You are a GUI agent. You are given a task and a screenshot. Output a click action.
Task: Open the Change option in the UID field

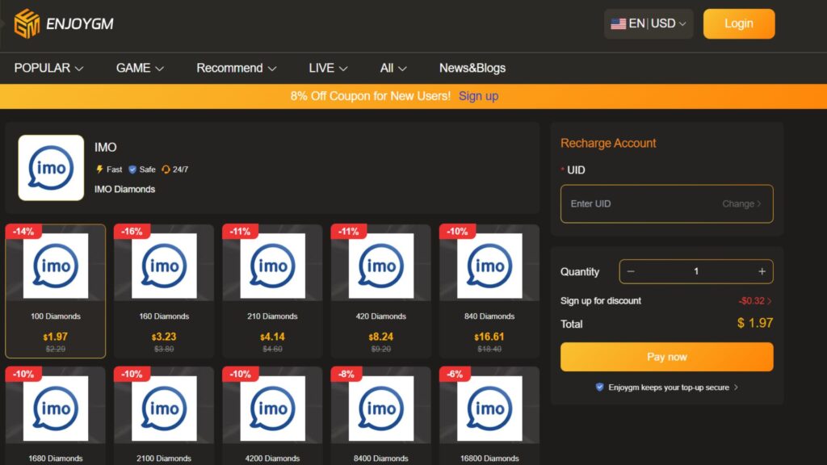click(743, 203)
